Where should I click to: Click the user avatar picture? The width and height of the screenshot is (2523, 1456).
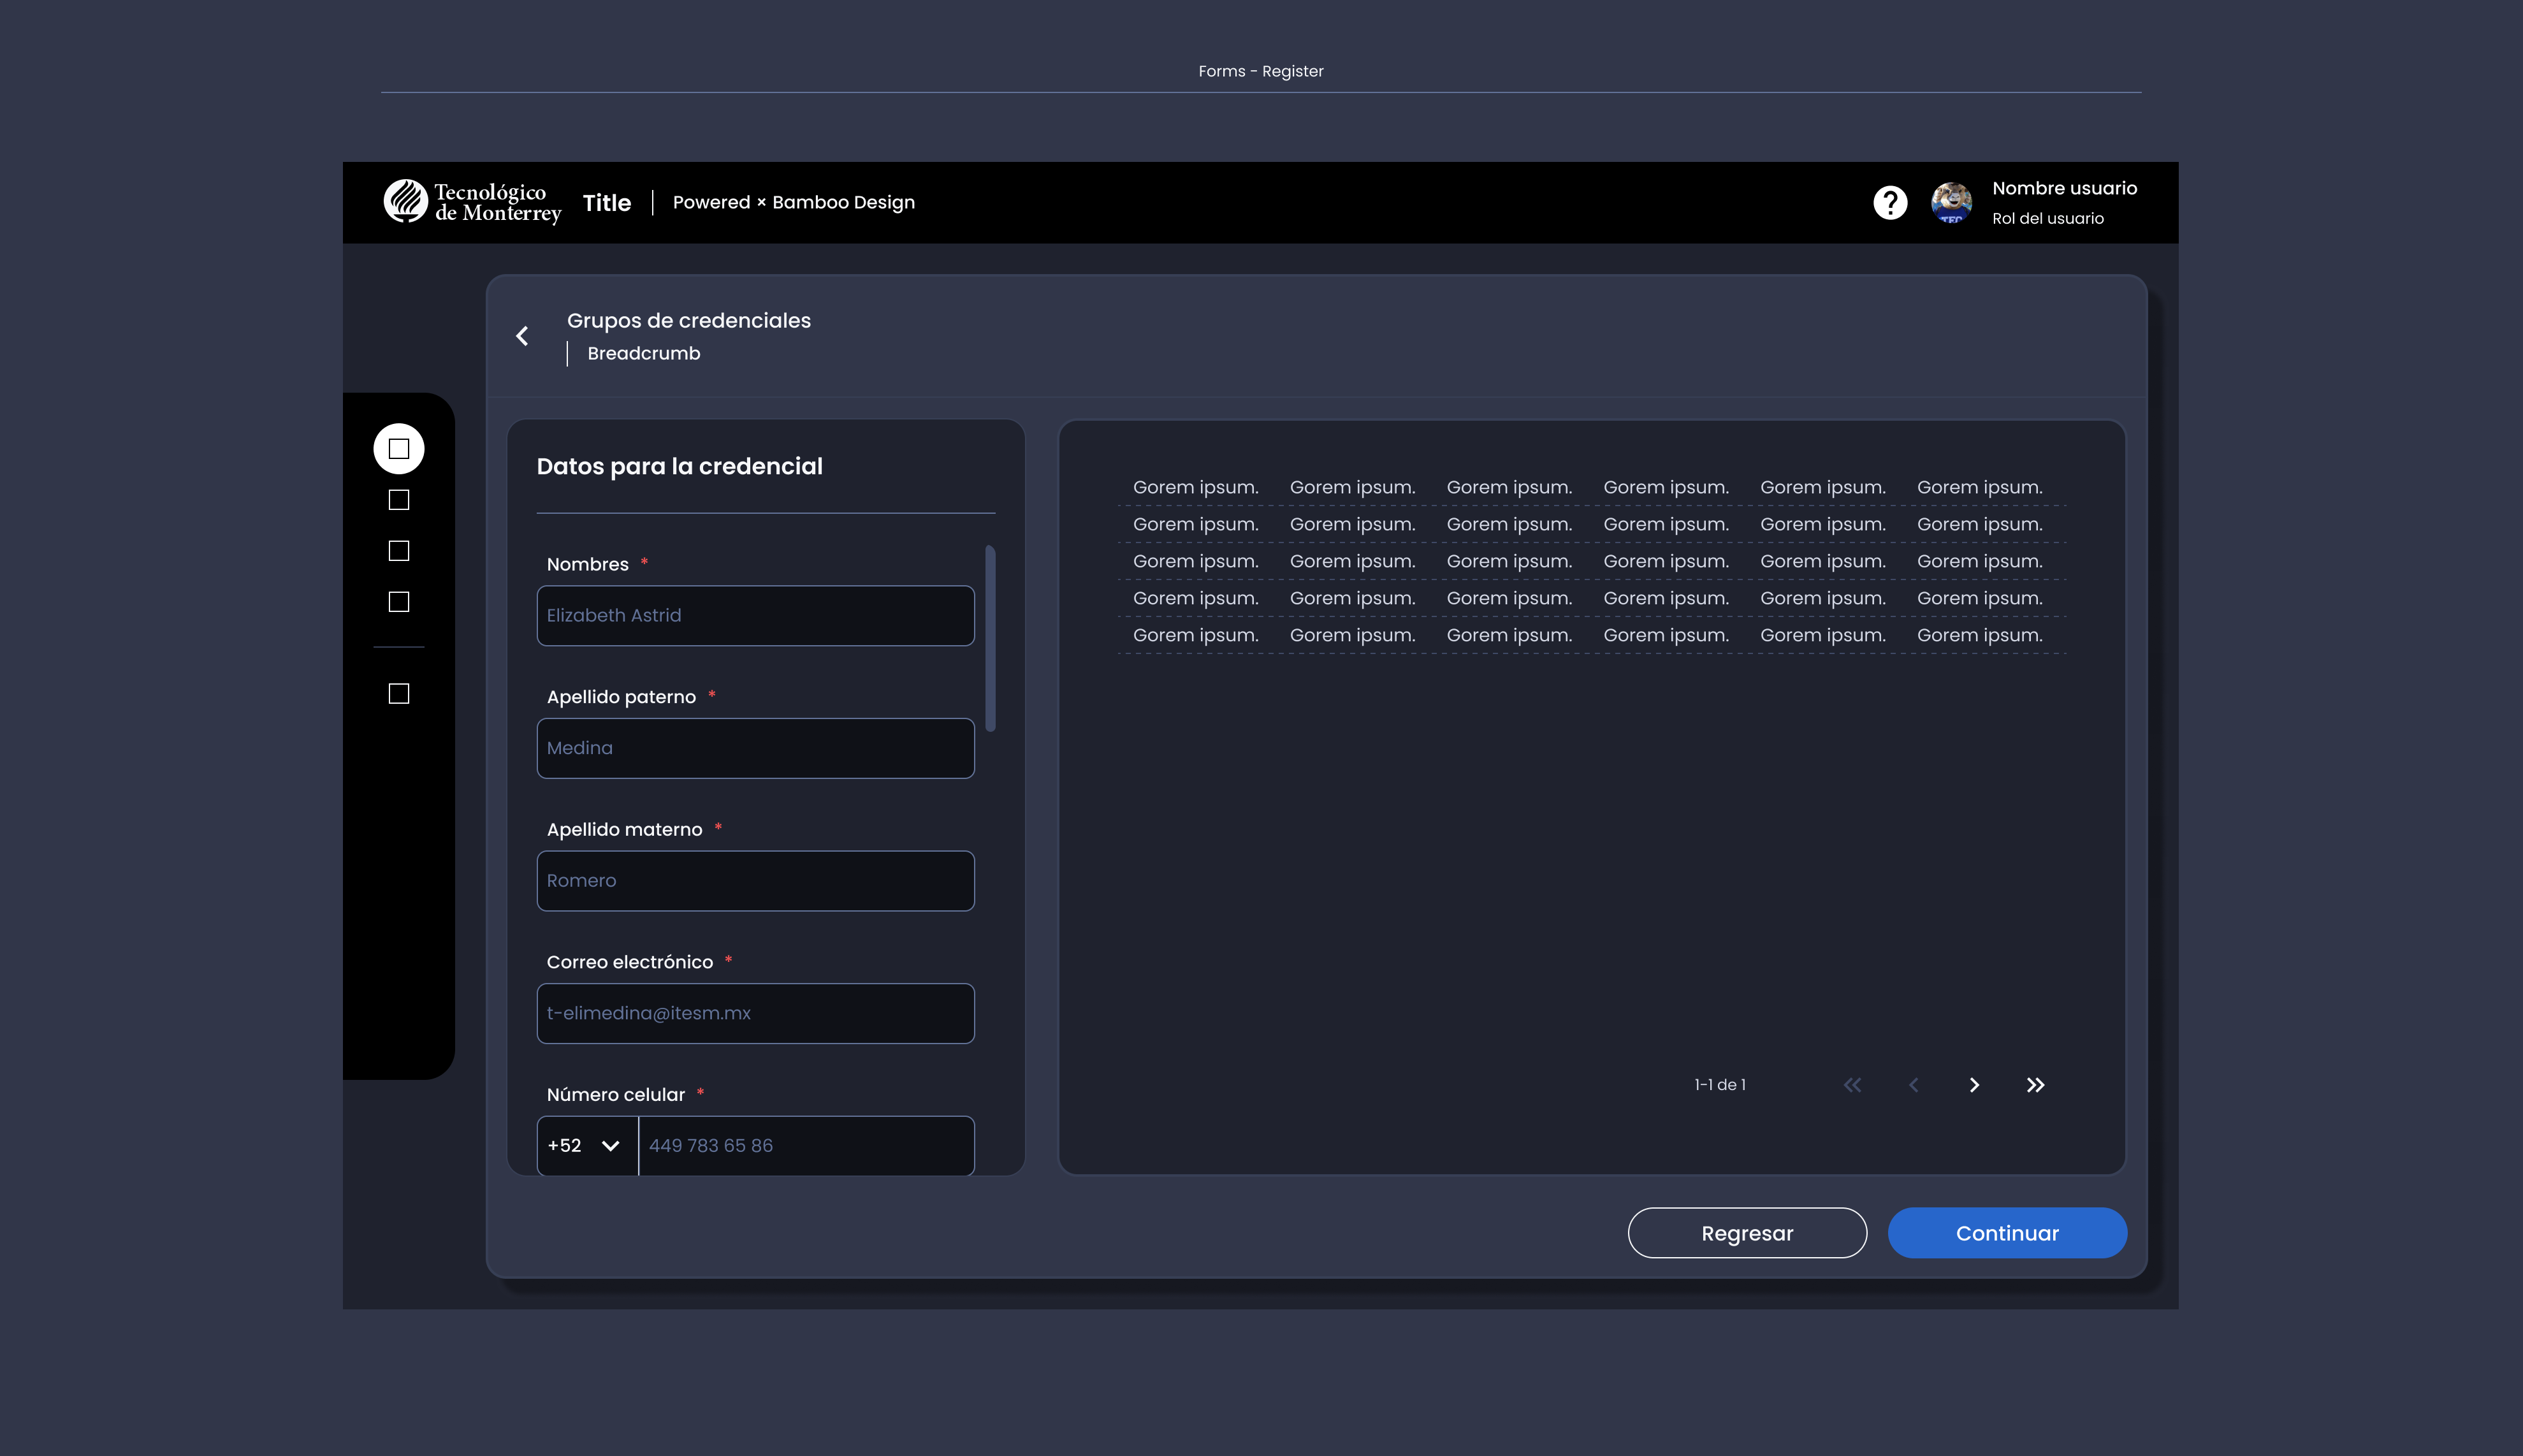tap(1950, 203)
